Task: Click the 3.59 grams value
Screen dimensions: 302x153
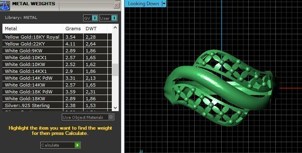Action: [70, 92]
